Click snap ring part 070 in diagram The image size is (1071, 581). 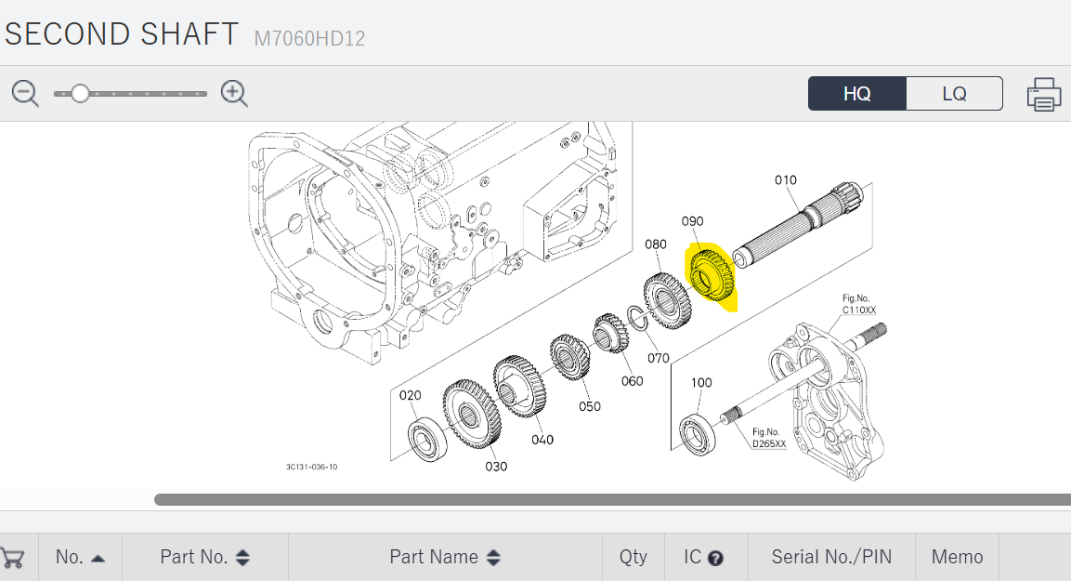[x=638, y=321]
